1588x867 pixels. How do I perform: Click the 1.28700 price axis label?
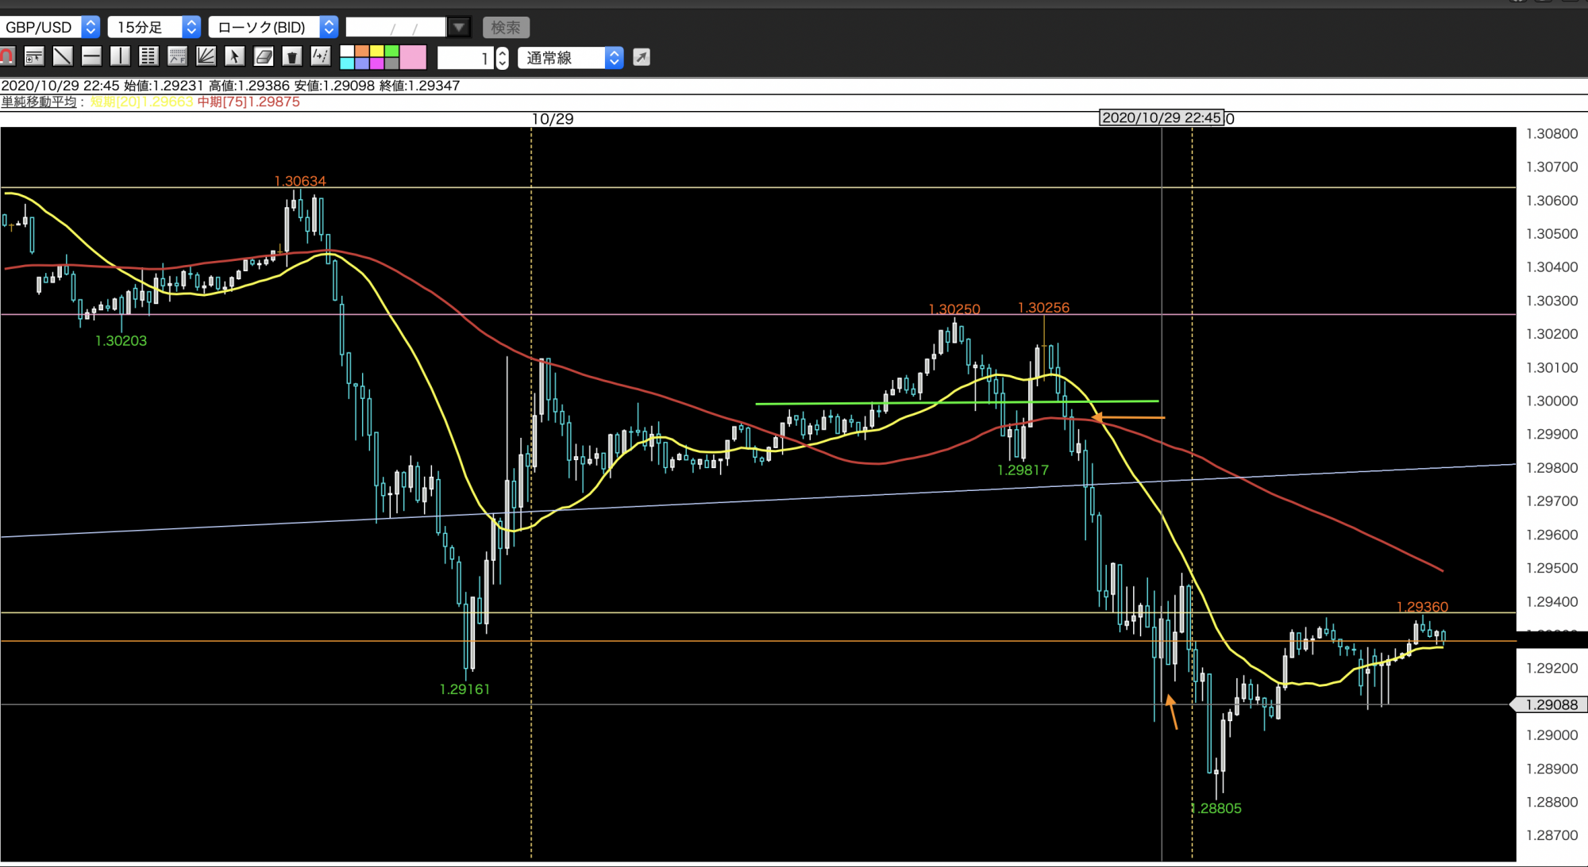click(1551, 835)
